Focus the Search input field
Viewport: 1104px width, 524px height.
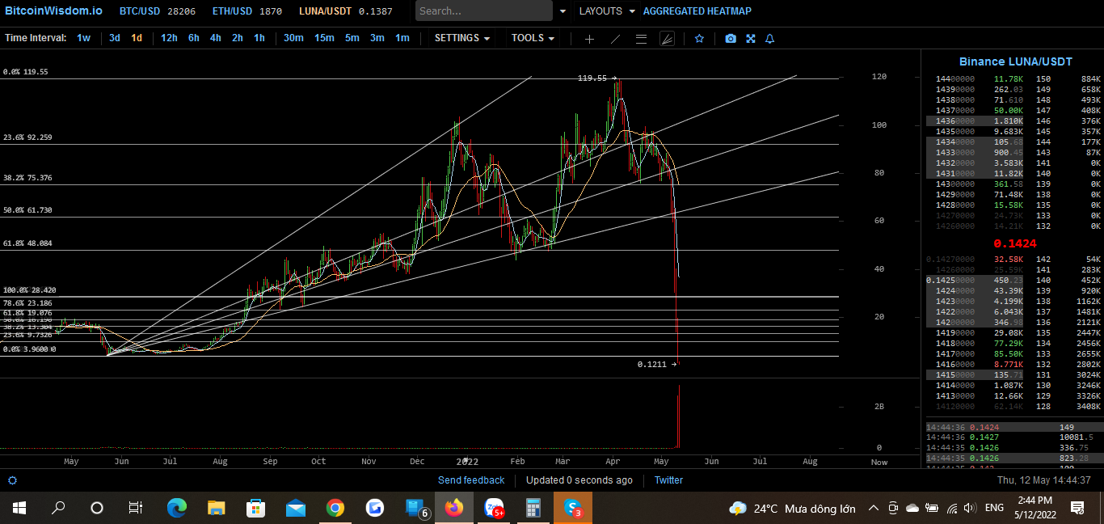[x=484, y=11]
